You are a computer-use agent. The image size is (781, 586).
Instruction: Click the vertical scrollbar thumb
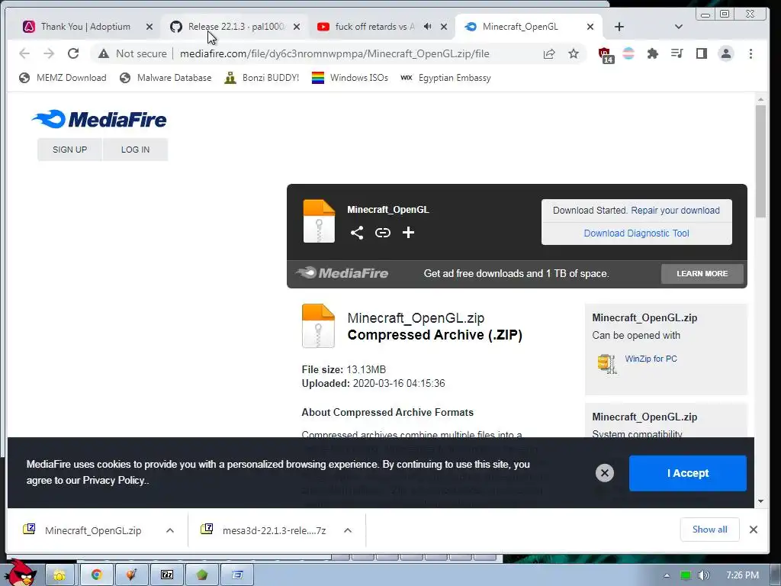coord(760,161)
